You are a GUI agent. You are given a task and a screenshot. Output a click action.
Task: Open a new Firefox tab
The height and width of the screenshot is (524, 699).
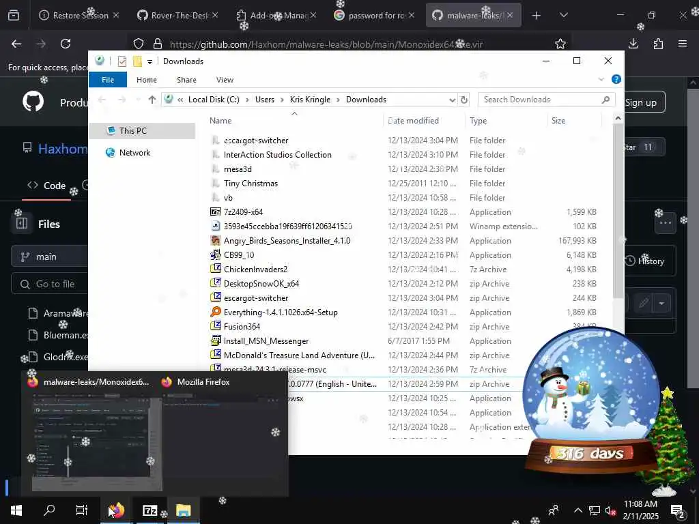pos(537,16)
